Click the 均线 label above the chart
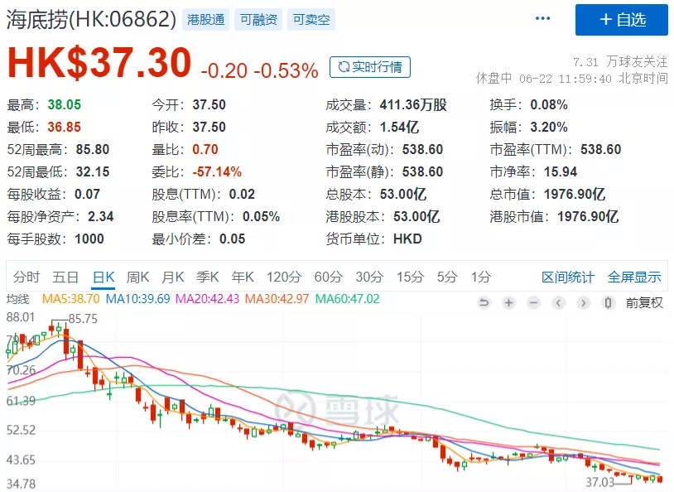Image resolution: width=674 pixels, height=492 pixels. coord(18,299)
